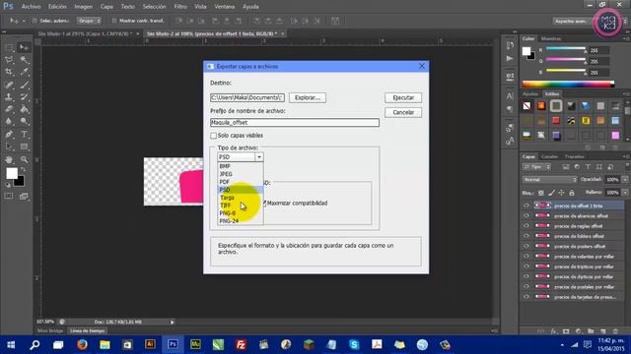Switch to the Muestras tab

[x=551, y=39]
